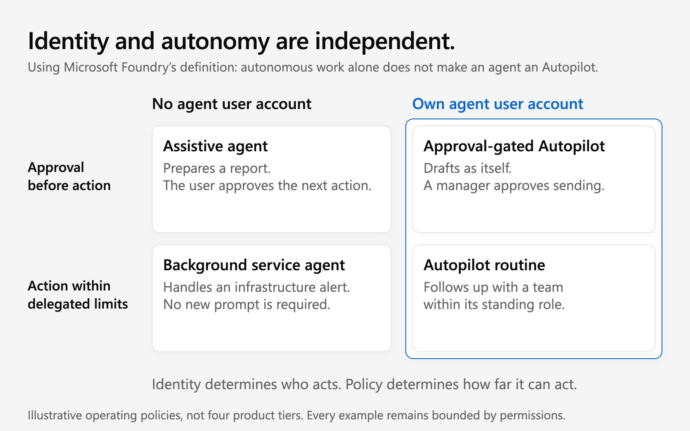Click the 'Identity determines who acts' summary sentence
Image resolution: width=690 pixels, height=431 pixels.
(x=364, y=384)
